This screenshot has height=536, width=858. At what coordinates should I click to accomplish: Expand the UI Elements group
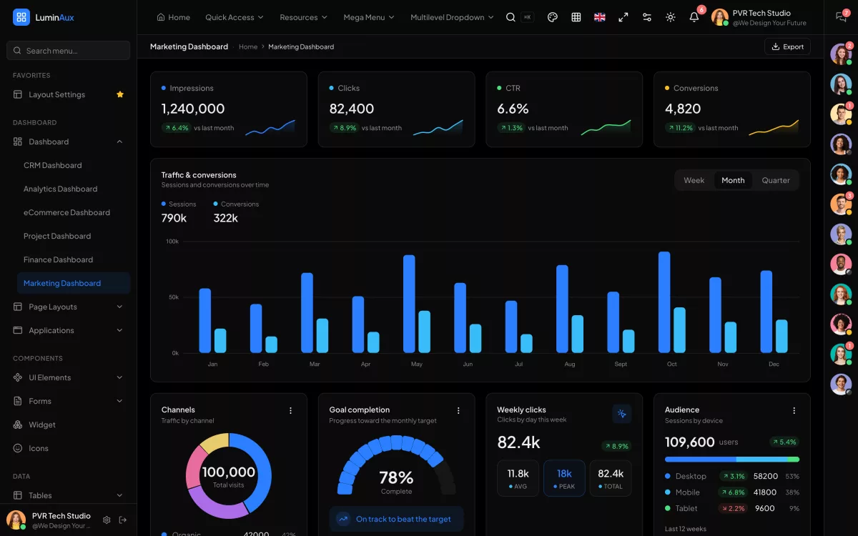pos(69,377)
